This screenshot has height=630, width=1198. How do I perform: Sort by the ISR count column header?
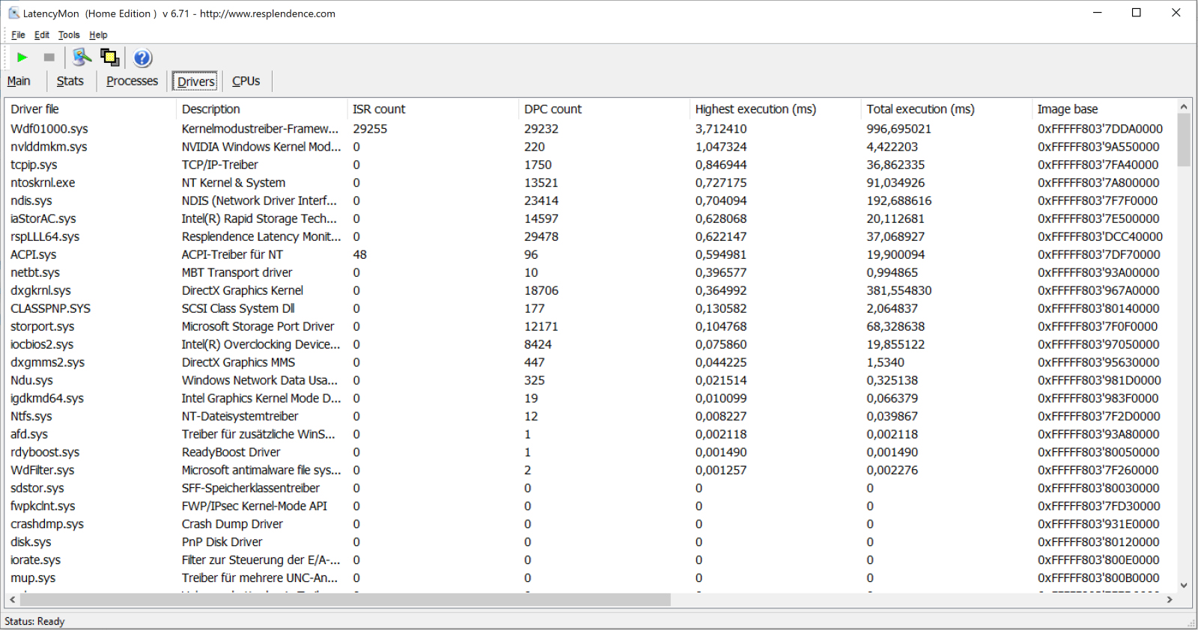click(433, 109)
